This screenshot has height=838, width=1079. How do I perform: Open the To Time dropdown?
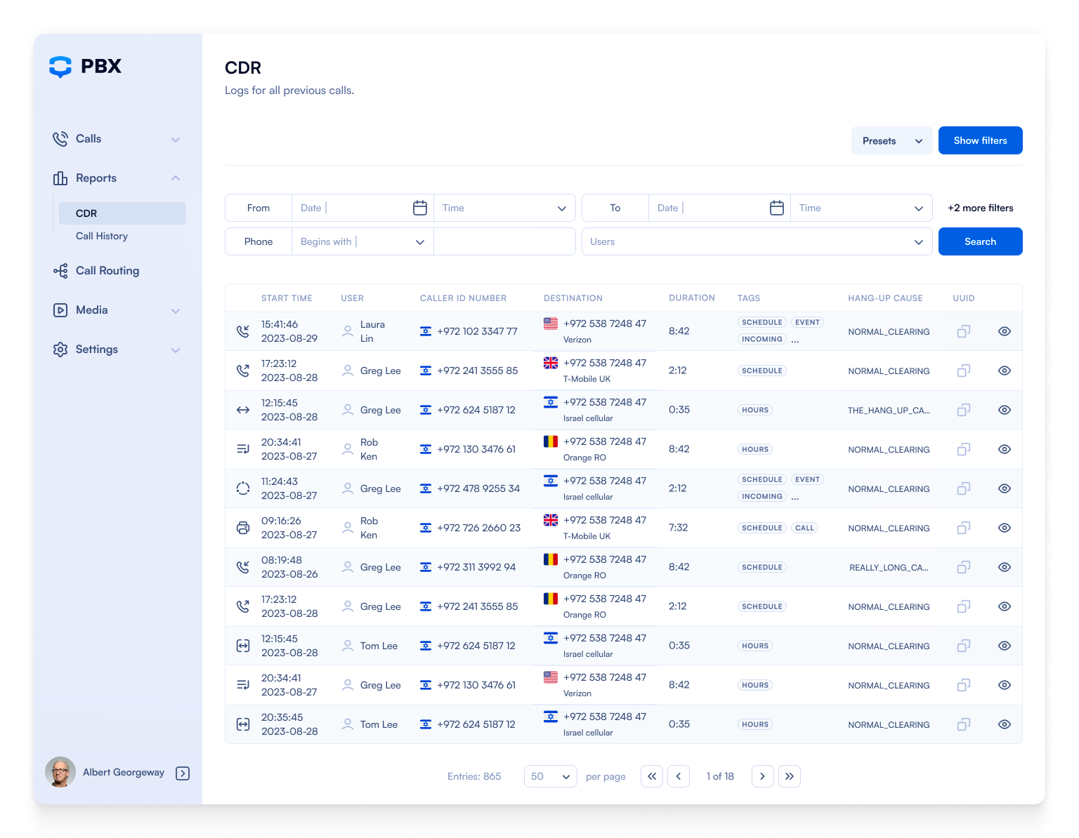861,208
